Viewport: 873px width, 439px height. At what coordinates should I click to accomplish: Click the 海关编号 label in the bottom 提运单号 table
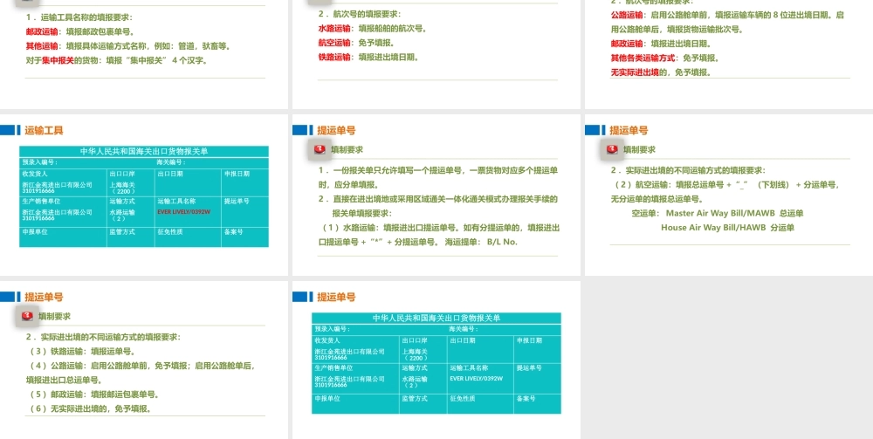(x=464, y=329)
